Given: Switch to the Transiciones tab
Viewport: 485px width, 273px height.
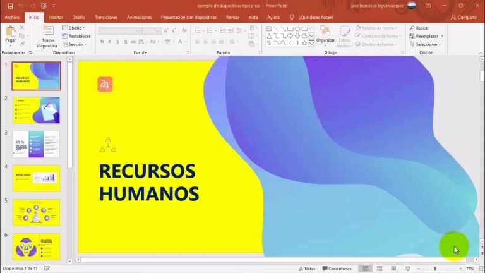Looking at the screenshot, I should (x=106, y=17).
